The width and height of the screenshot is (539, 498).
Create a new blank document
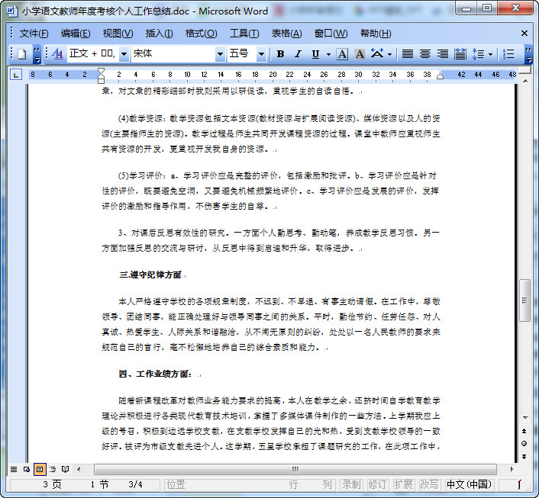tap(22, 54)
